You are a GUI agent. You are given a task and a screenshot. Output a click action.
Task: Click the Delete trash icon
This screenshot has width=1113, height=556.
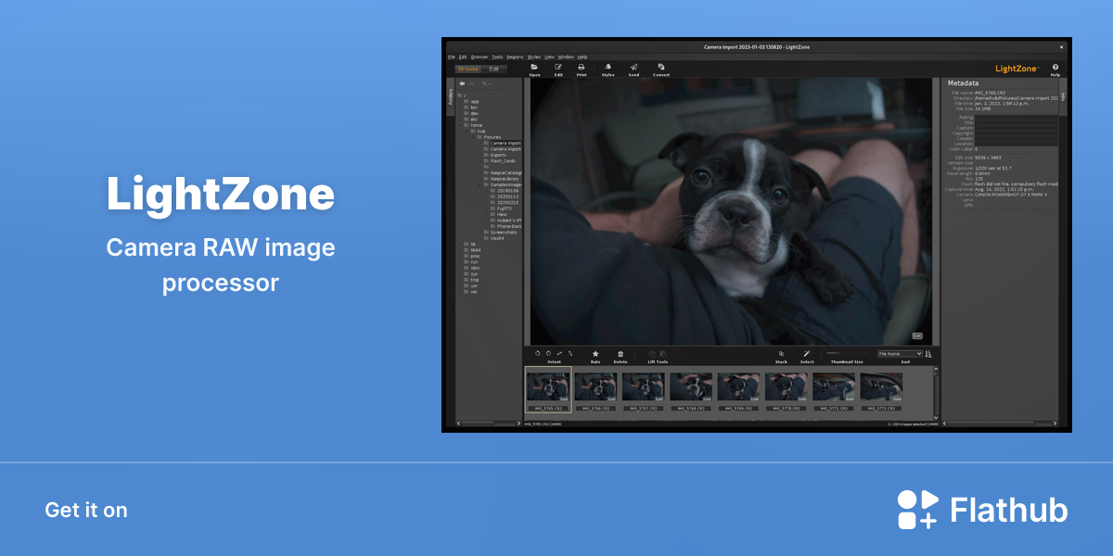[620, 353]
